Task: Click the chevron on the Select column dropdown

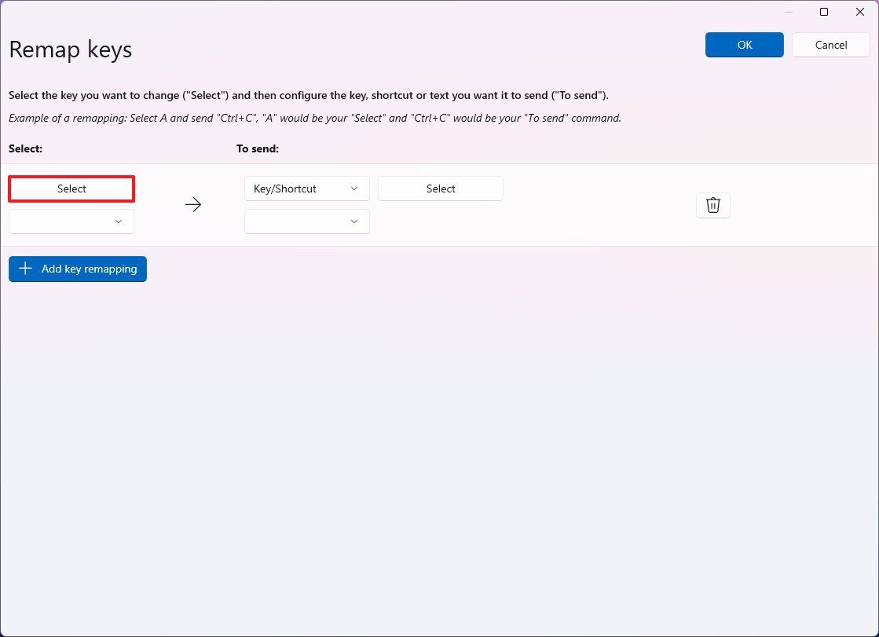Action: click(119, 221)
